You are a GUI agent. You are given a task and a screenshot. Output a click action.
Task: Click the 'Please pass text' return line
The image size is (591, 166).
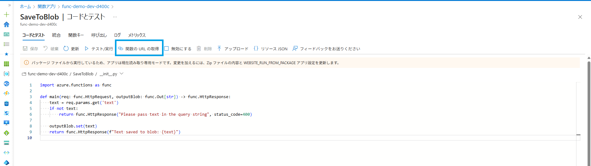click(155, 114)
